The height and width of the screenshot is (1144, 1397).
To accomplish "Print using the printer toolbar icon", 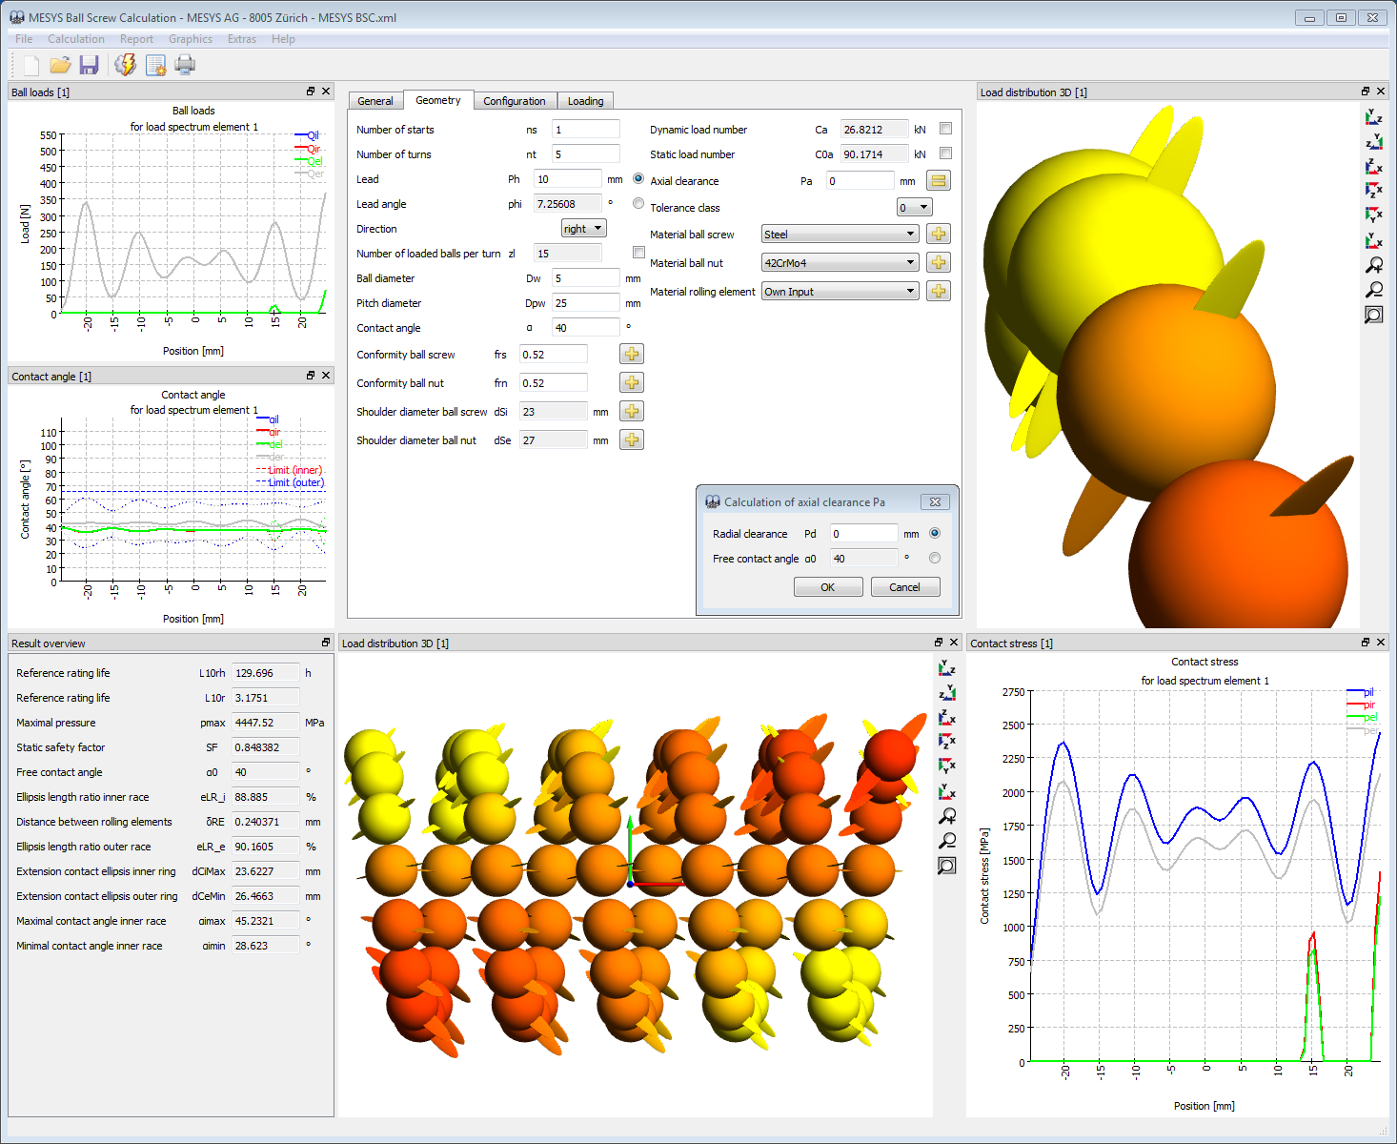I will pyautogui.click(x=185, y=65).
